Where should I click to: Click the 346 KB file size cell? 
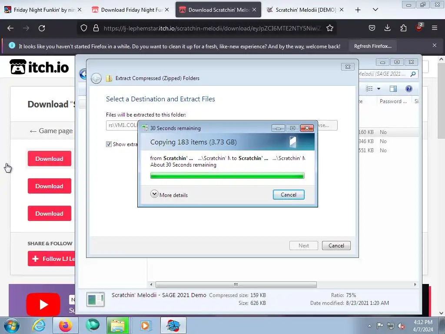coord(366,141)
